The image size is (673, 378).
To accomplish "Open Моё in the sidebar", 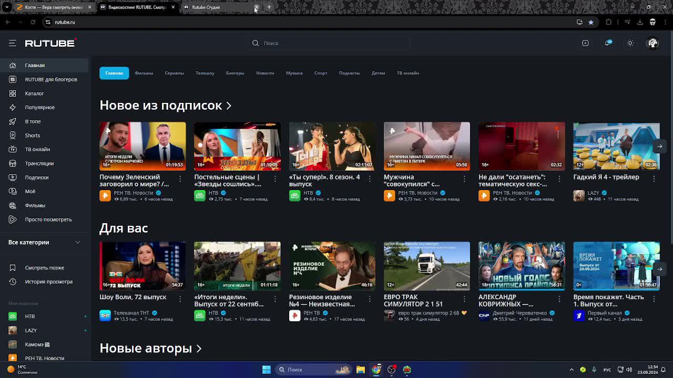I will click(44, 191).
